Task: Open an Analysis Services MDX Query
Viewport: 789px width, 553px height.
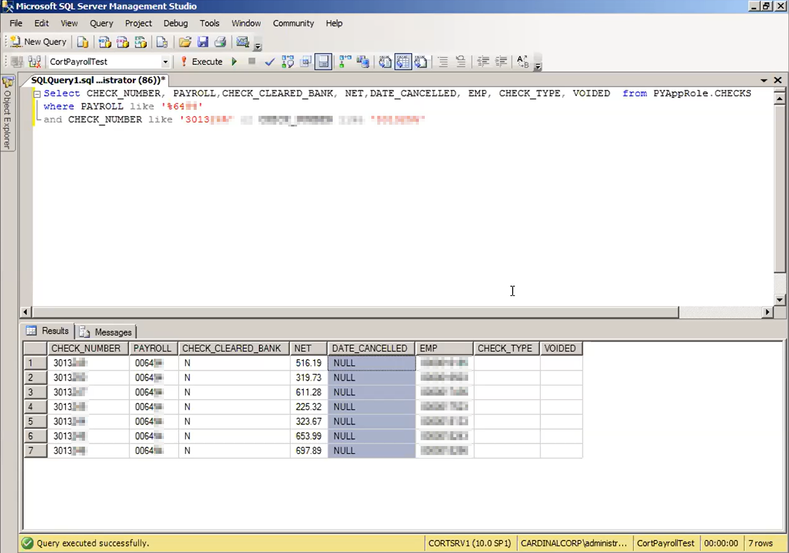Action: (105, 42)
